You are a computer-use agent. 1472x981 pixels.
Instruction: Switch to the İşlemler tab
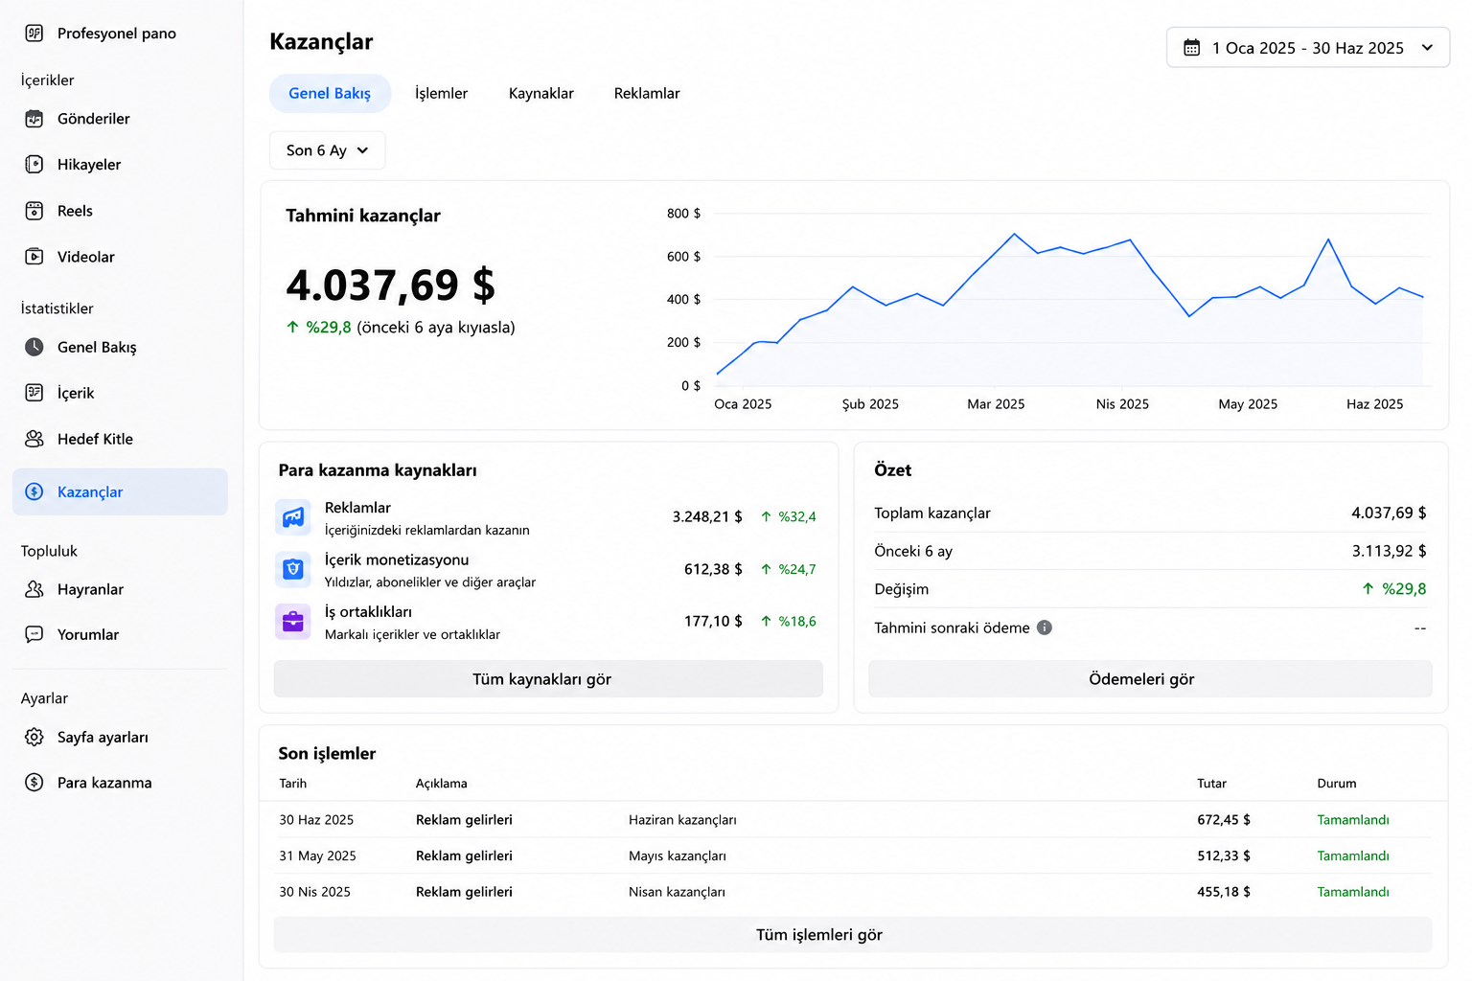441,93
